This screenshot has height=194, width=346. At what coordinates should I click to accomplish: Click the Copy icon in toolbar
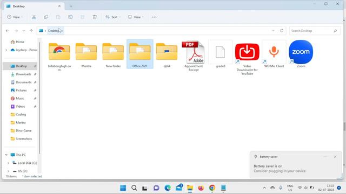click(46, 17)
